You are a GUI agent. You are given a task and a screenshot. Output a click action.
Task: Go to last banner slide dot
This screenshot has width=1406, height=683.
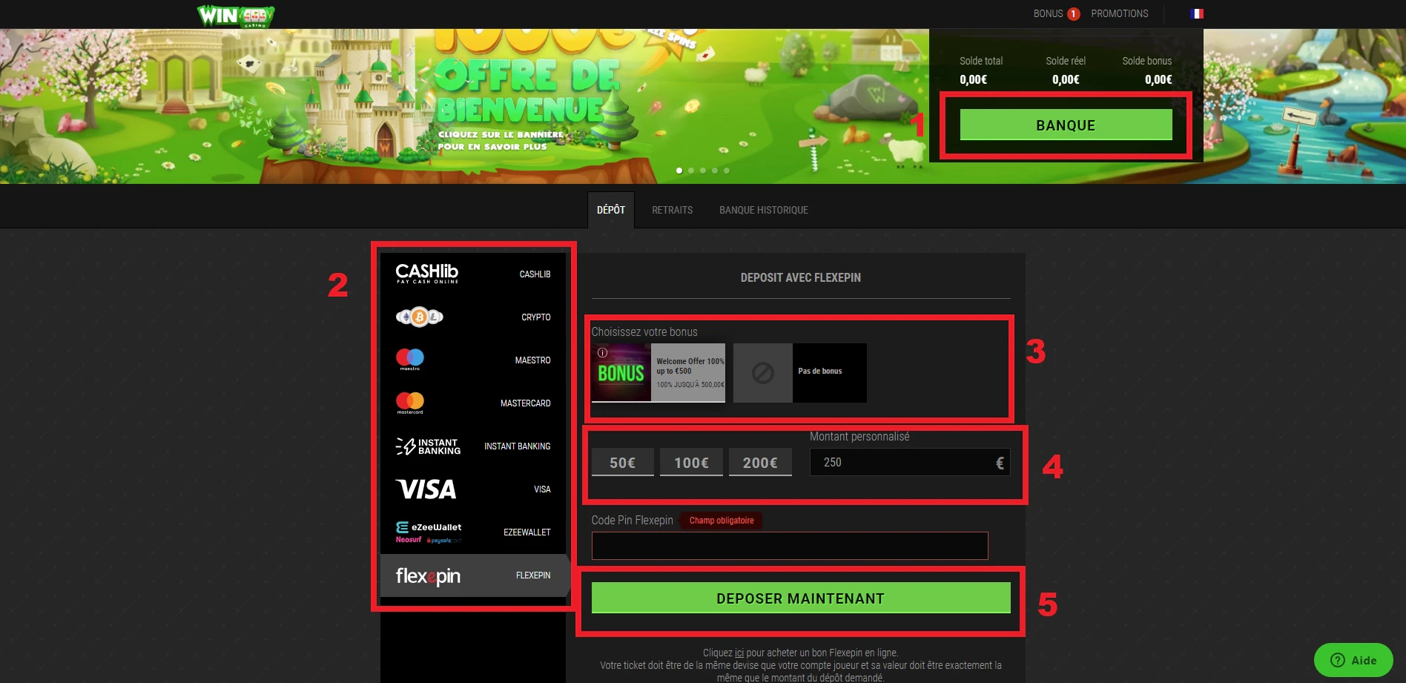pos(727,171)
